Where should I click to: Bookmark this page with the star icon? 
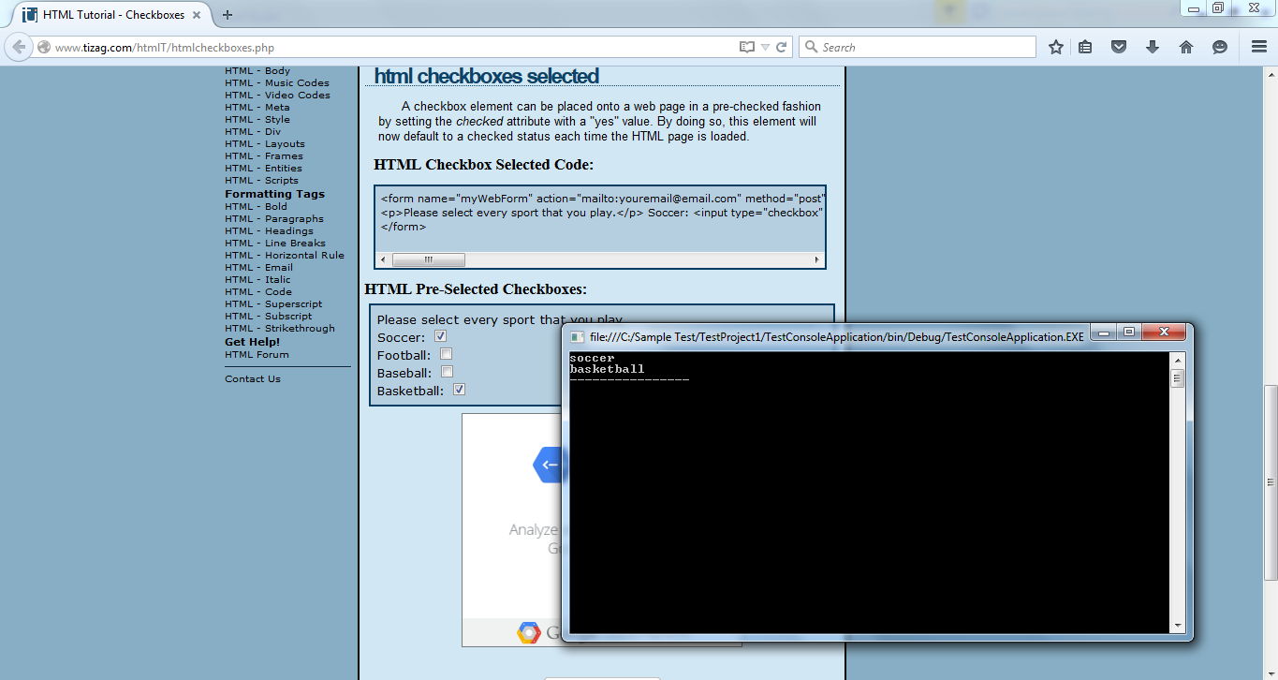click(1056, 47)
